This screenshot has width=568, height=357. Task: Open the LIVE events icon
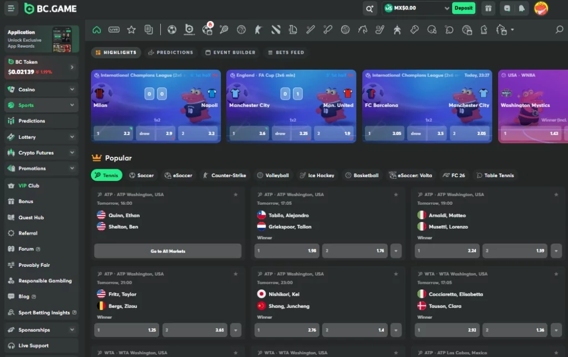[x=114, y=30]
